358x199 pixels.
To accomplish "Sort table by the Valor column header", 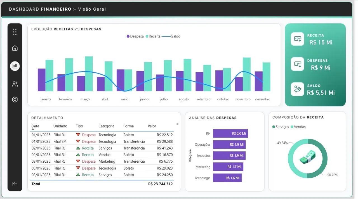I will click(x=152, y=126).
